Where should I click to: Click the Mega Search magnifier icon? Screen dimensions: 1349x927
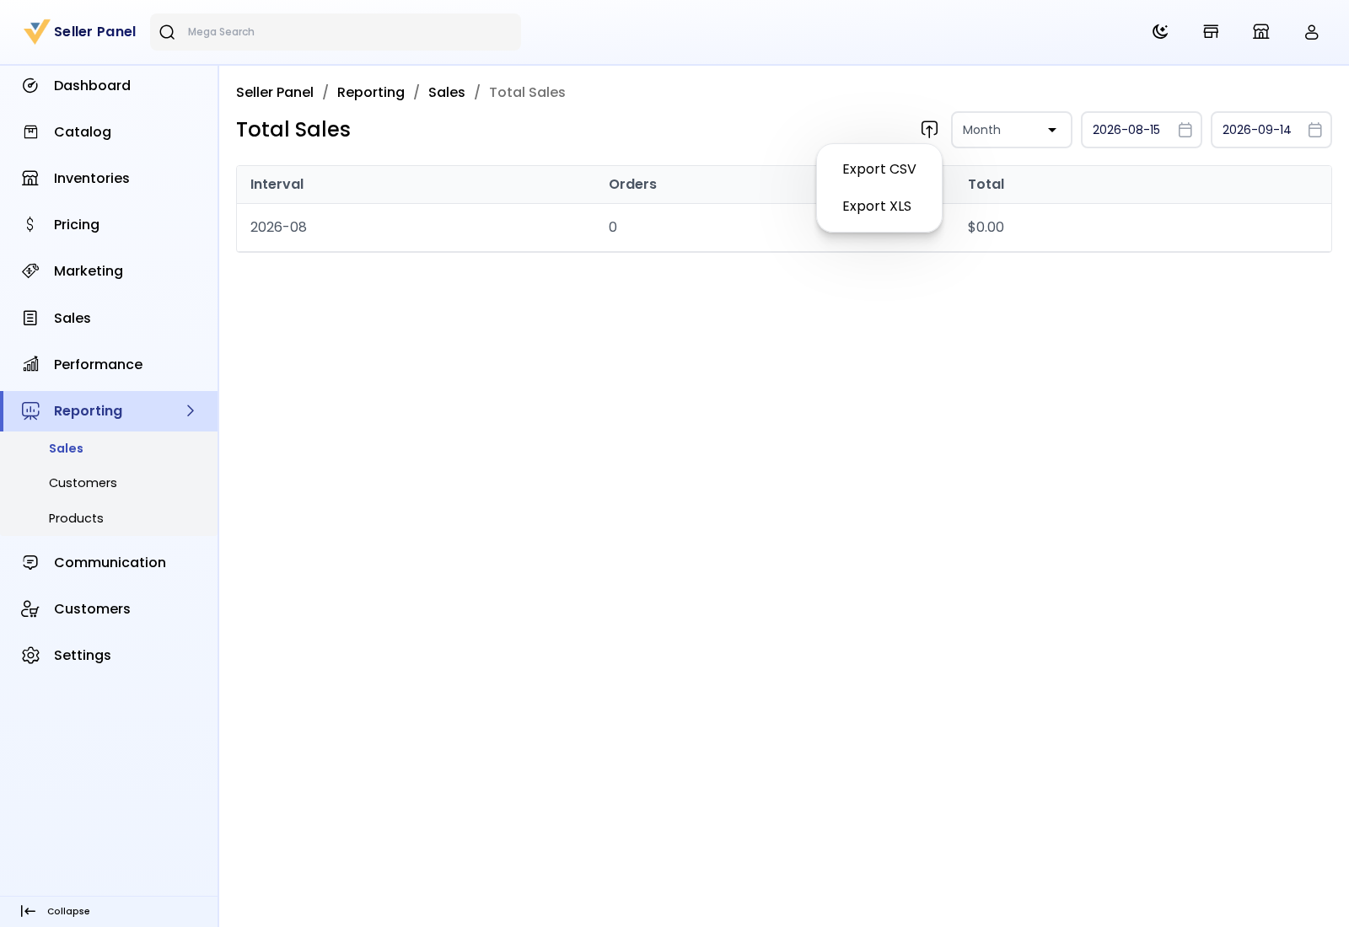[167, 32]
